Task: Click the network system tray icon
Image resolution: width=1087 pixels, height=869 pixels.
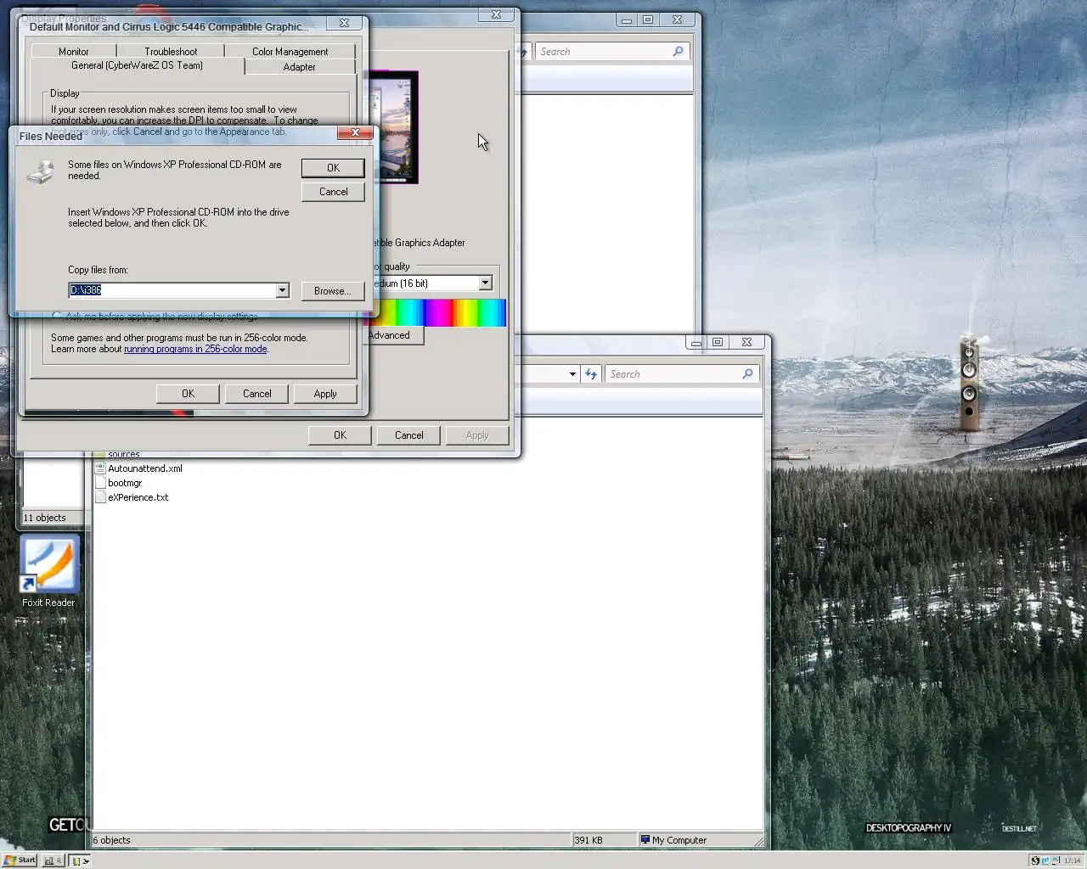Action: (x=1056, y=861)
